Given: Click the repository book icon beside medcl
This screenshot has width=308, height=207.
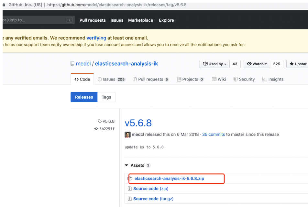Looking at the screenshot, I should tap(72, 64).
